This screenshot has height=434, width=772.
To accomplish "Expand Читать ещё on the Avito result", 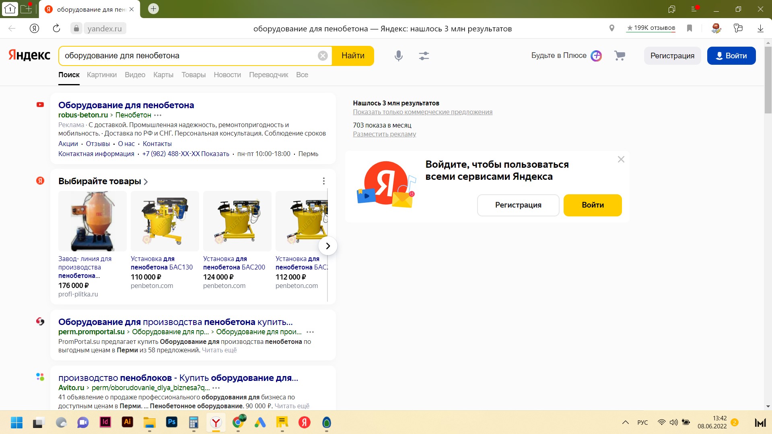I will point(292,406).
